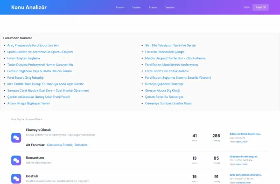Viewport: 280px width, 184px height.
Task: Open topic Osmaniye Sumbas Ucuzluk Pazarı
Action: 169,103
